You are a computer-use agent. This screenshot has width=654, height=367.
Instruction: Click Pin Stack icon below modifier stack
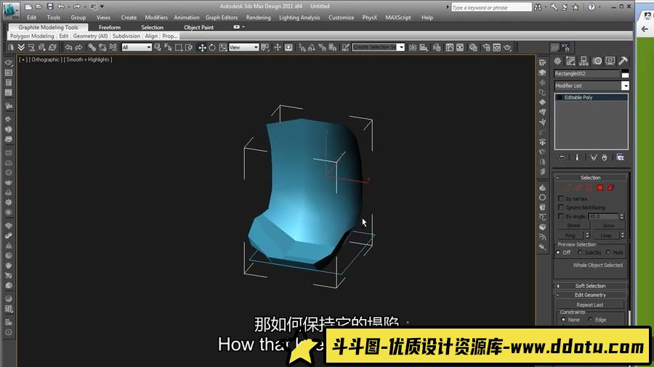(x=562, y=157)
